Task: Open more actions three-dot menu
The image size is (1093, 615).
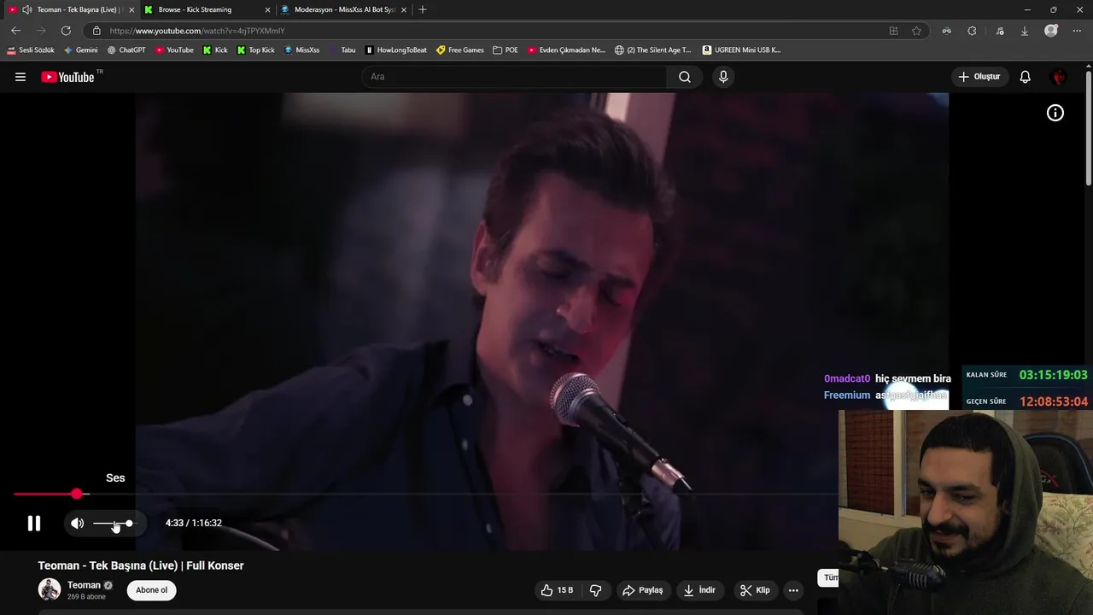Action: coord(793,590)
